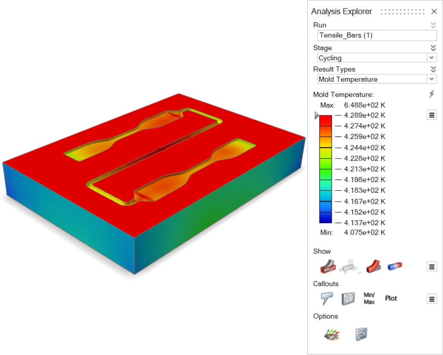443x355 pixels.
Task: Click the legend value 4.213e+02 K
Action: (x=365, y=169)
